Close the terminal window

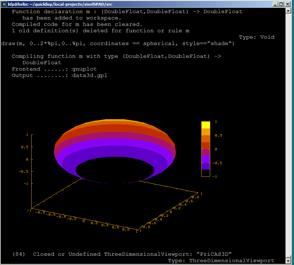tap(288, 4)
